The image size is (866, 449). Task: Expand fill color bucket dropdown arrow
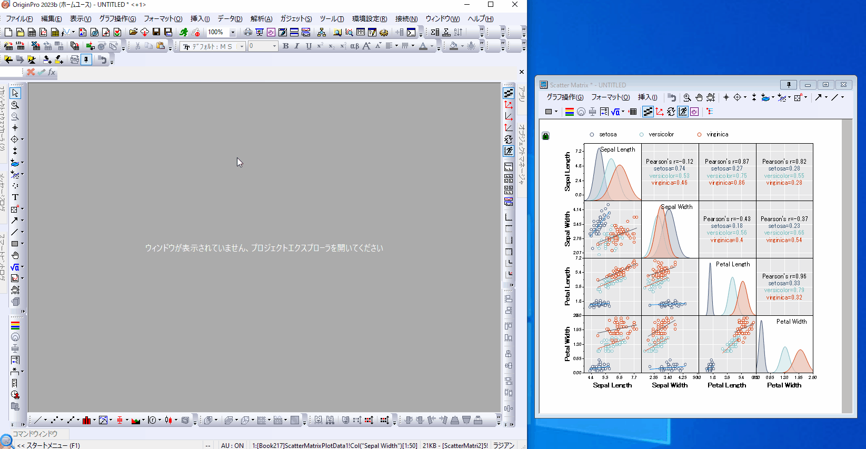click(x=462, y=46)
